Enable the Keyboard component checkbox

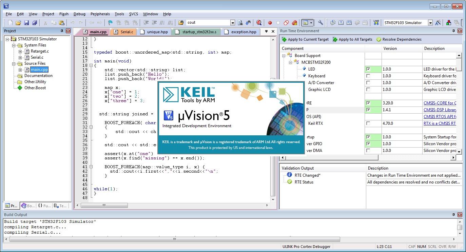point(368,76)
